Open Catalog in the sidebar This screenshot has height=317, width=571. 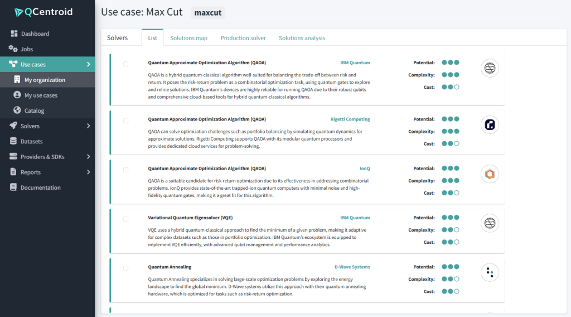[x=34, y=111]
